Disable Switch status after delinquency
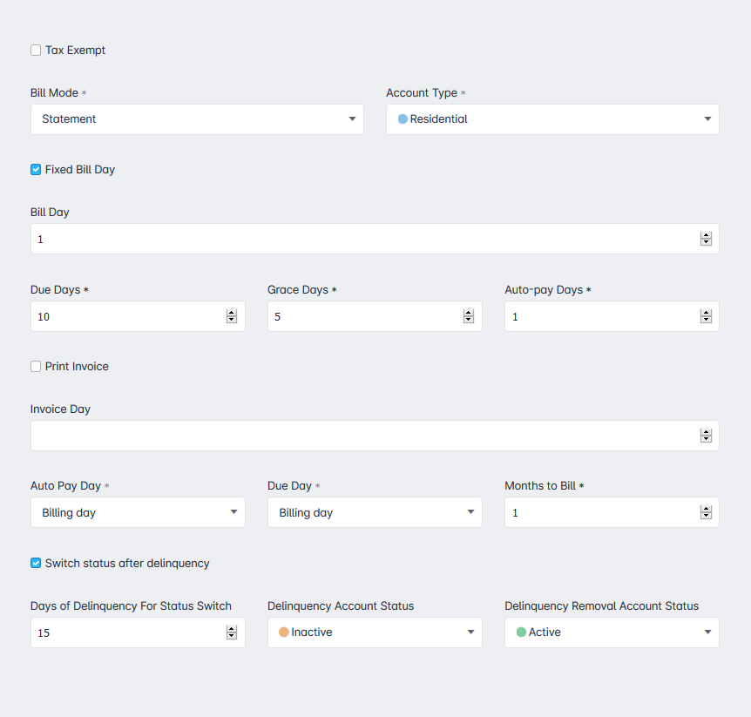Screen dimensions: 751x717 point(36,564)
